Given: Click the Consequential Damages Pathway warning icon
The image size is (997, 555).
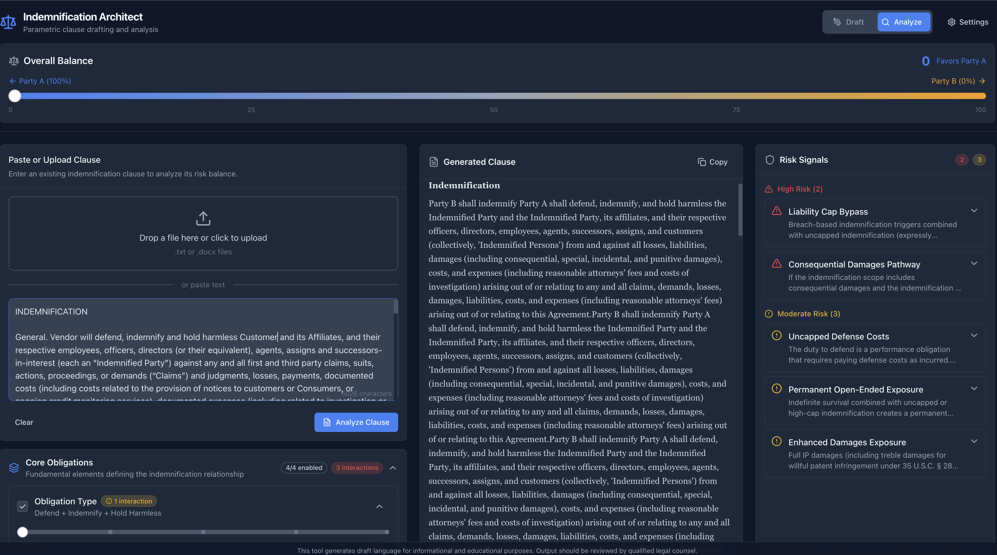Looking at the screenshot, I should [x=776, y=264].
